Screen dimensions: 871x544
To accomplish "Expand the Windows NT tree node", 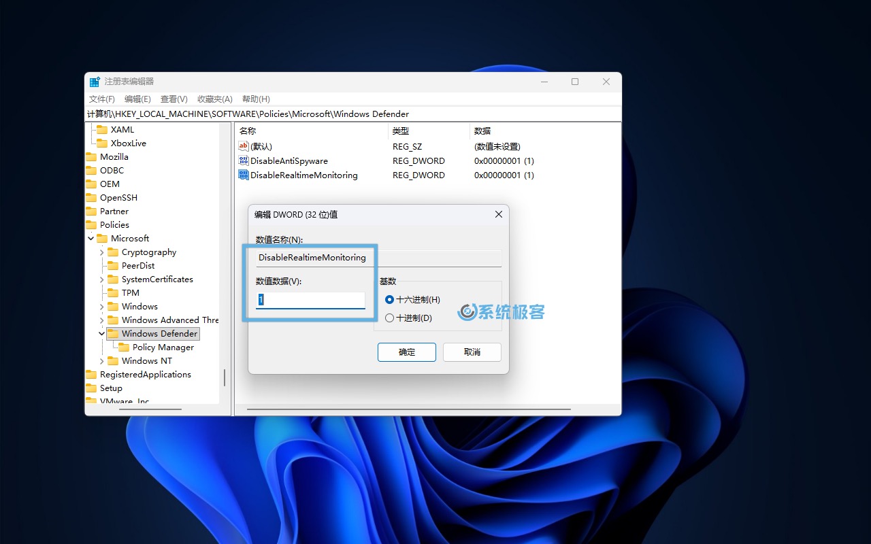I will coord(101,361).
